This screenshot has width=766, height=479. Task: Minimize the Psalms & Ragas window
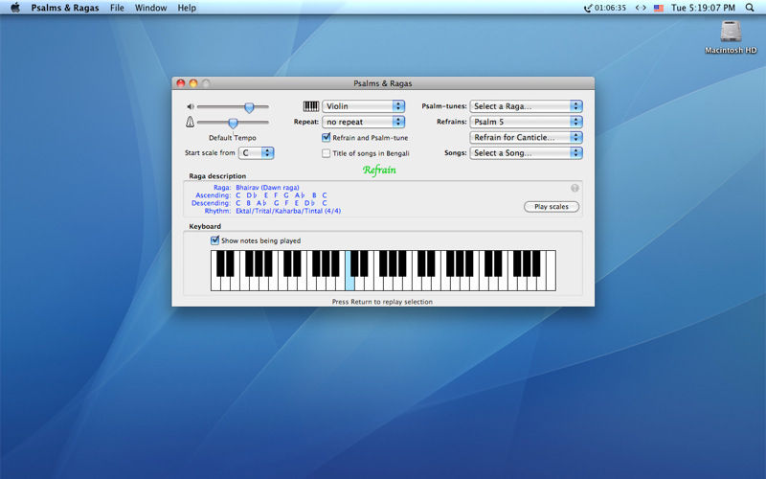coord(193,83)
